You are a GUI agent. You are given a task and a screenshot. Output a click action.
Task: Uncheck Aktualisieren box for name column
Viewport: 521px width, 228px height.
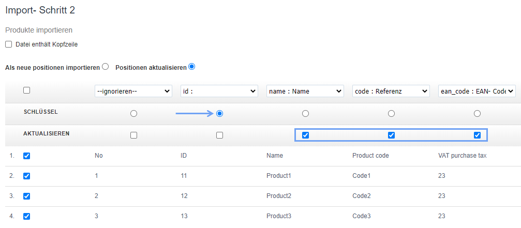coord(305,135)
